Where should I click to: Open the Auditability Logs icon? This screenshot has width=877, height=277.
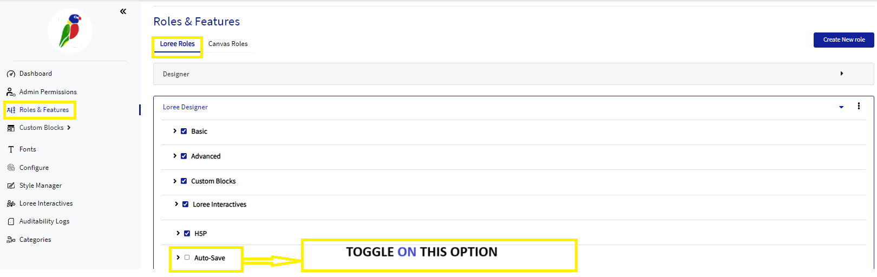11,221
